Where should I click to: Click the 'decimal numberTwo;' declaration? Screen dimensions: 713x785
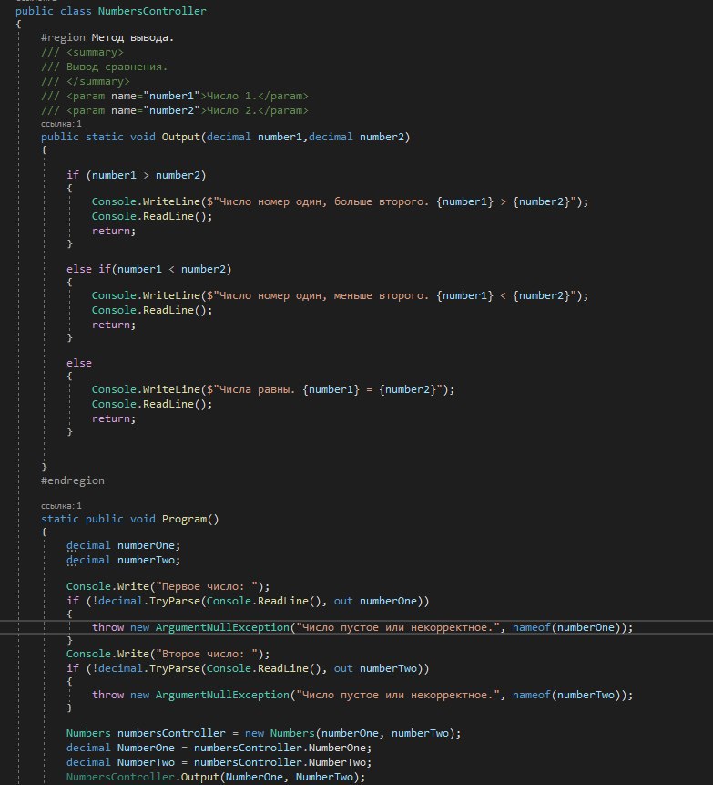(x=124, y=560)
